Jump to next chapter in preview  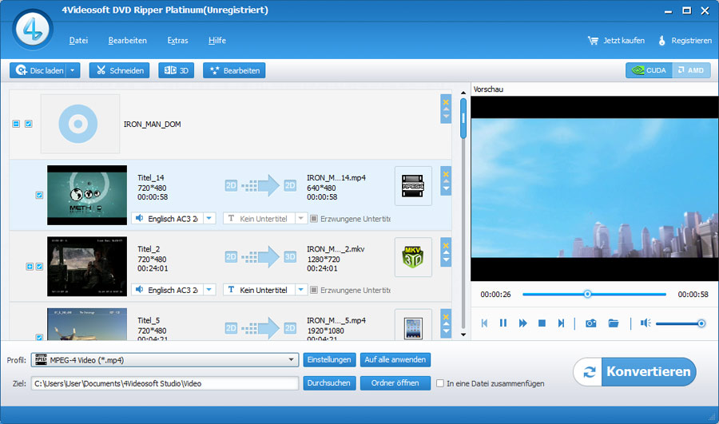coord(561,323)
